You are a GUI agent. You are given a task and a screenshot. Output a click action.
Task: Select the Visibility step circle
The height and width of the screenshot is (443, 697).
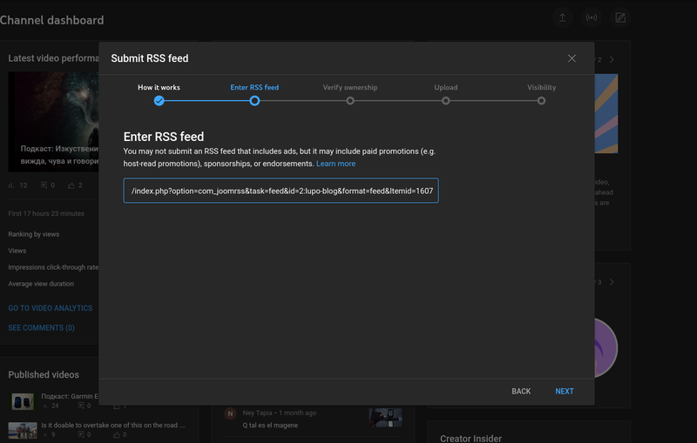click(x=541, y=101)
